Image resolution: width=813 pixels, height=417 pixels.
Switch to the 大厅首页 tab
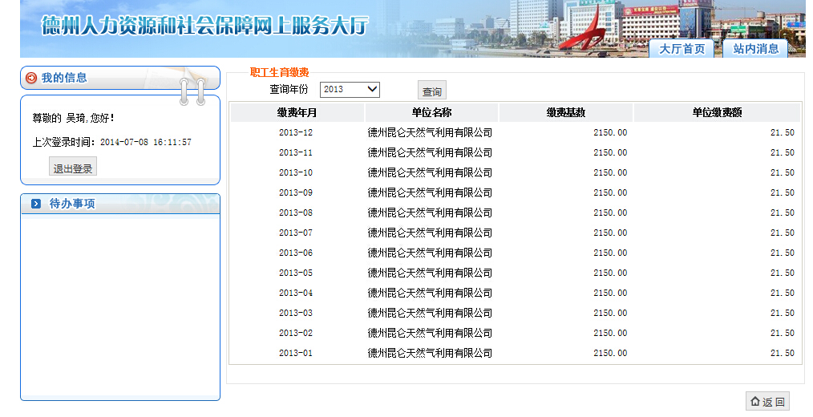(x=682, y=49)
